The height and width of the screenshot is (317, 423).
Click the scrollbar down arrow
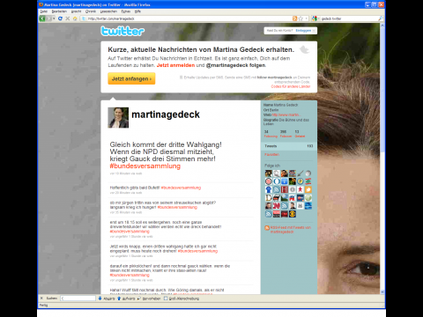point(382,291)
